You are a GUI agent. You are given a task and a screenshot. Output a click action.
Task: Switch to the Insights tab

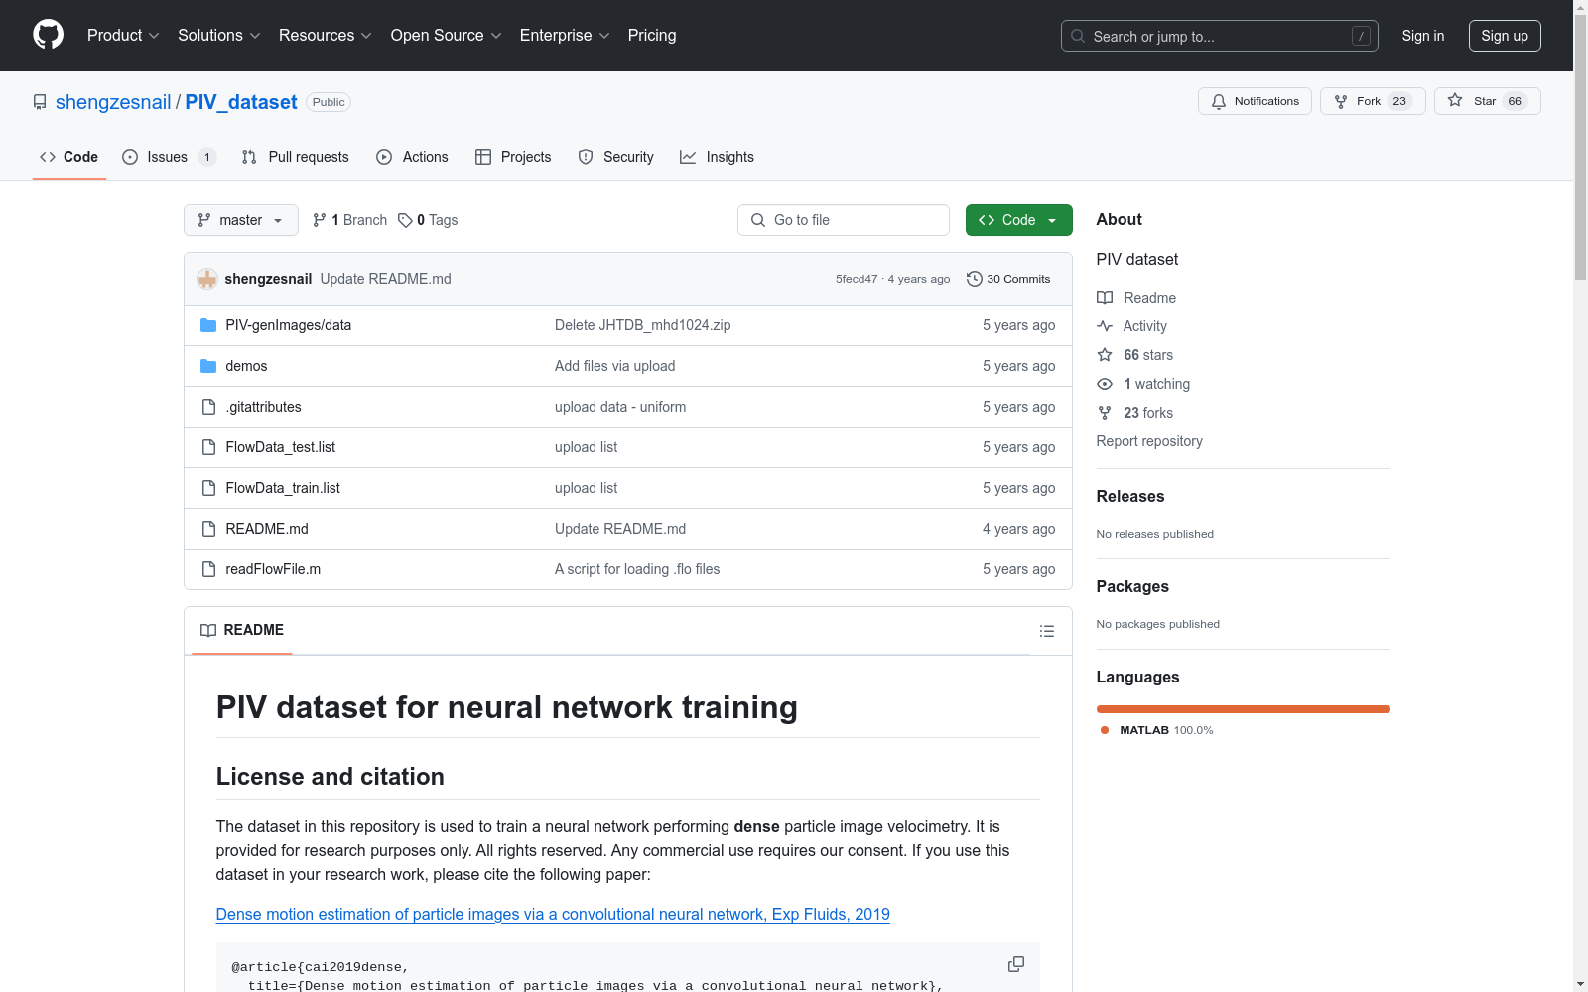pyautogui.click(x=717, y=157)
